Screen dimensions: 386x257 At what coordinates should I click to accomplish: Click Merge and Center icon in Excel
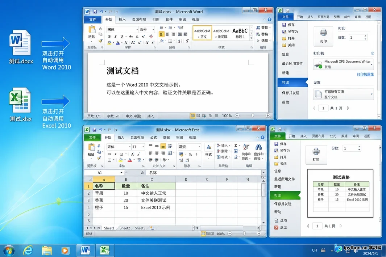pos(170,153)
